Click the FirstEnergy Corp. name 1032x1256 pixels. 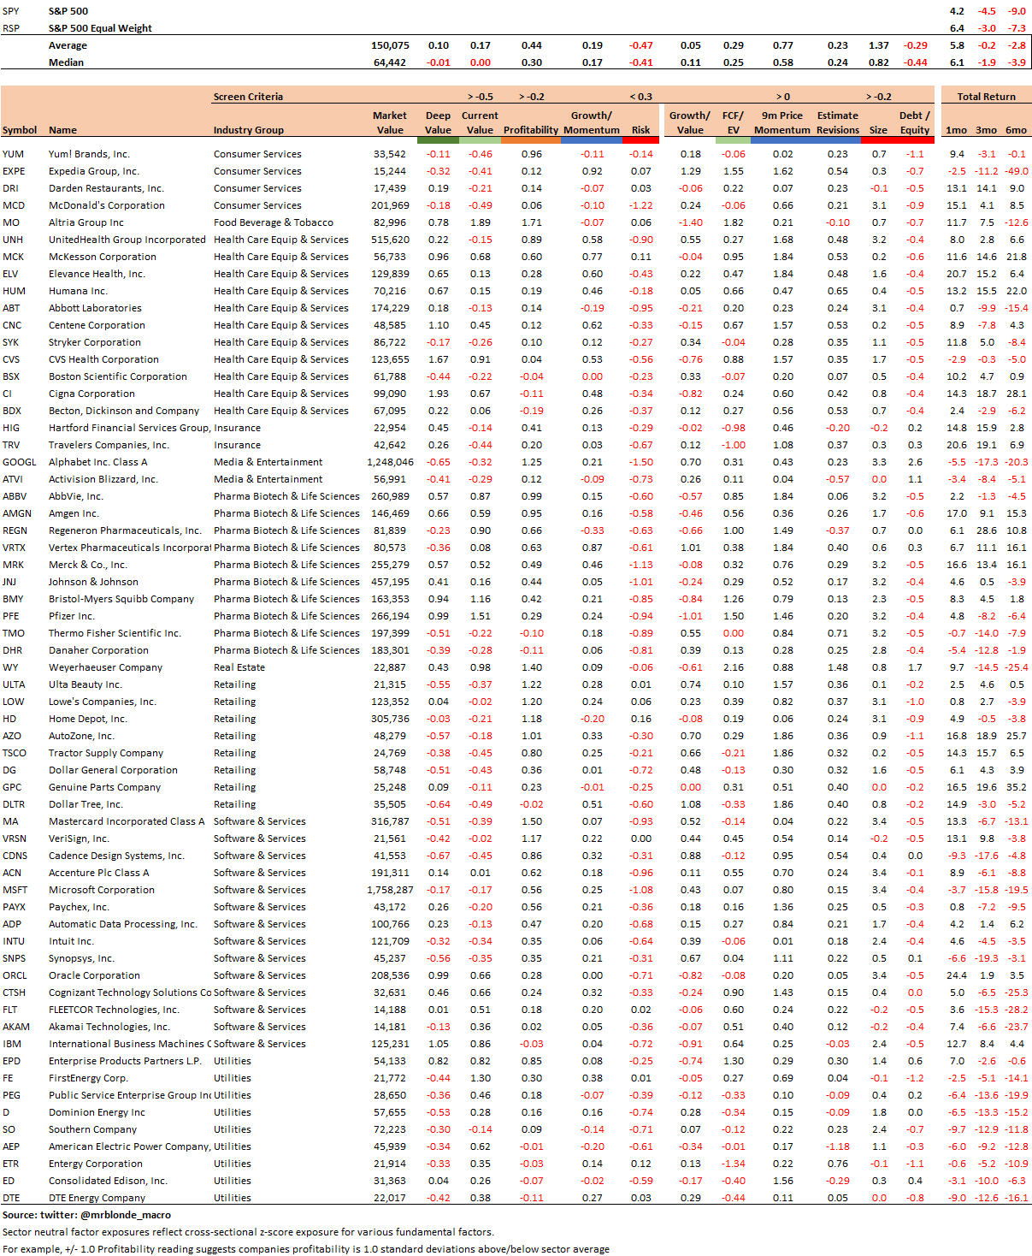[88, 1078]
